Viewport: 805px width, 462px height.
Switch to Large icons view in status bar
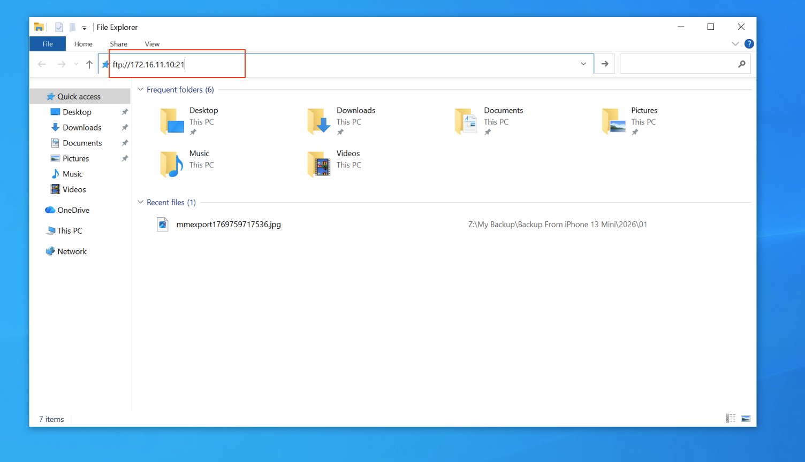746,418
